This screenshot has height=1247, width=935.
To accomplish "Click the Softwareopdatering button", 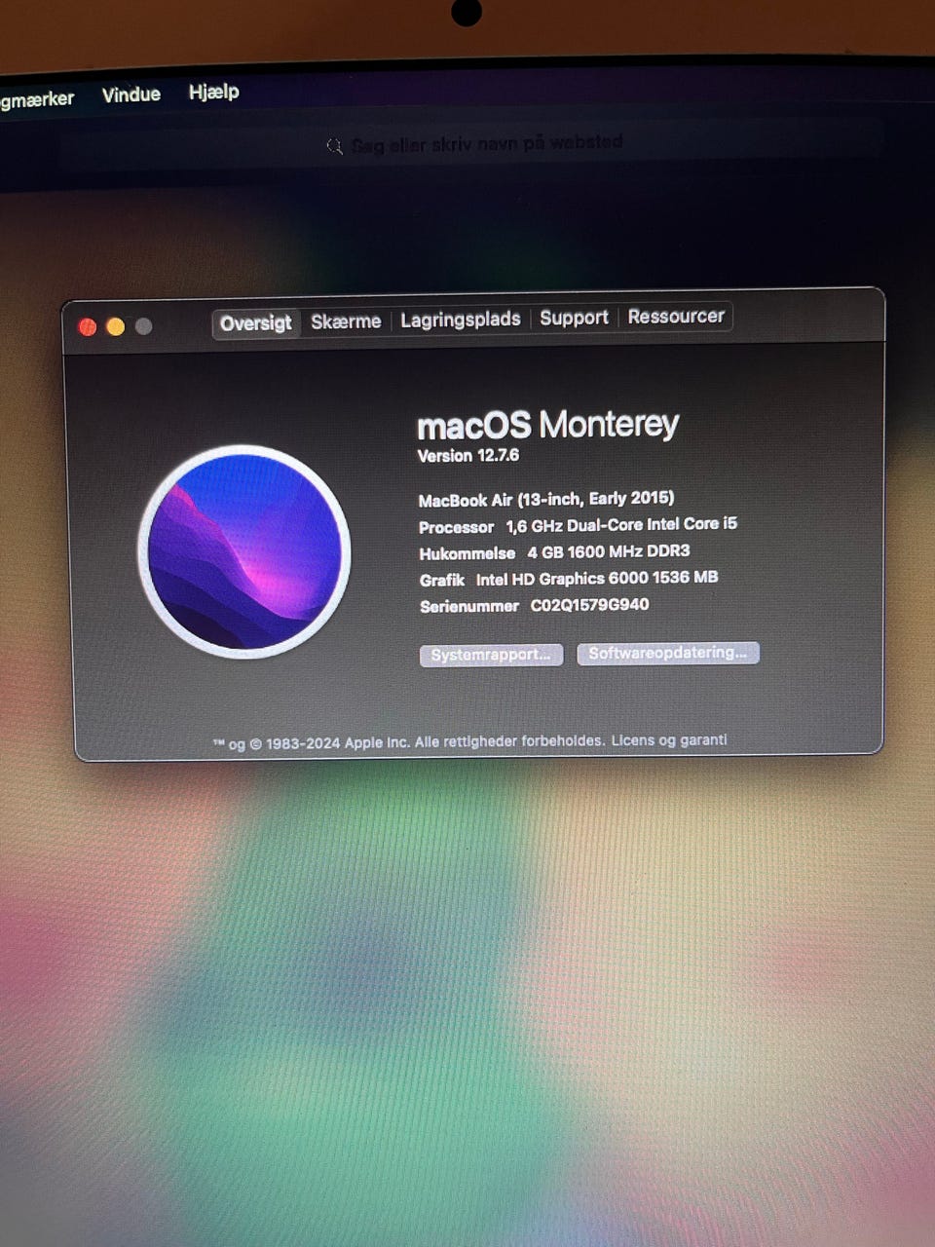I will pos(667,653).
